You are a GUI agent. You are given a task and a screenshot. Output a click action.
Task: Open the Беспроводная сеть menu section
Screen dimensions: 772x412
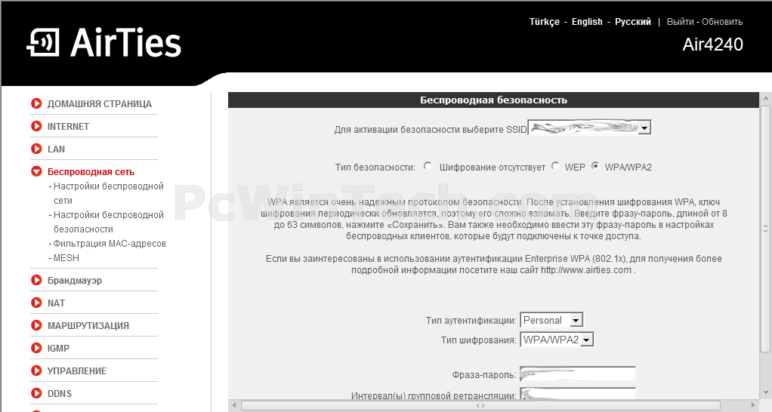(x=91, y=171)
